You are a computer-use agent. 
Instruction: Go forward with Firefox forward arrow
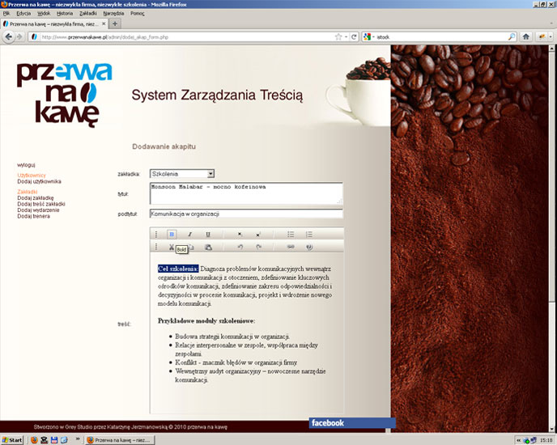point(19,37)
